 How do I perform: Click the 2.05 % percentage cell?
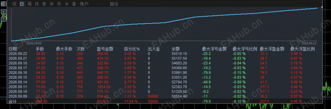130,87
